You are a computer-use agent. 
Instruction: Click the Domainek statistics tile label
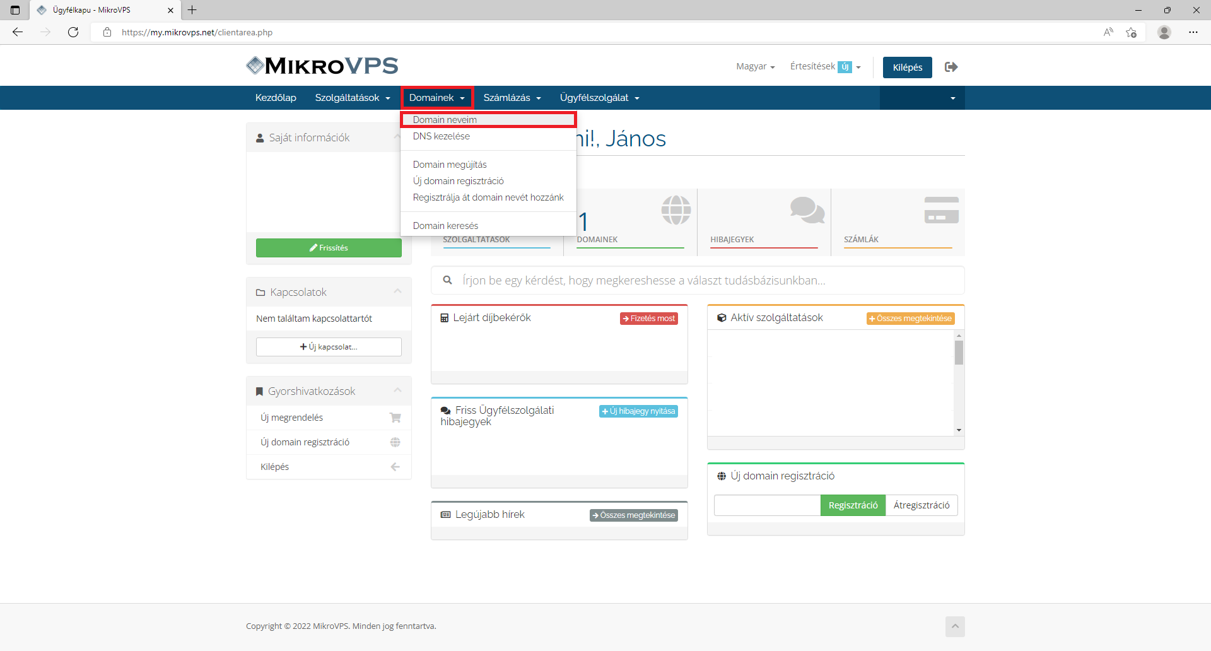tap(597, 240)
